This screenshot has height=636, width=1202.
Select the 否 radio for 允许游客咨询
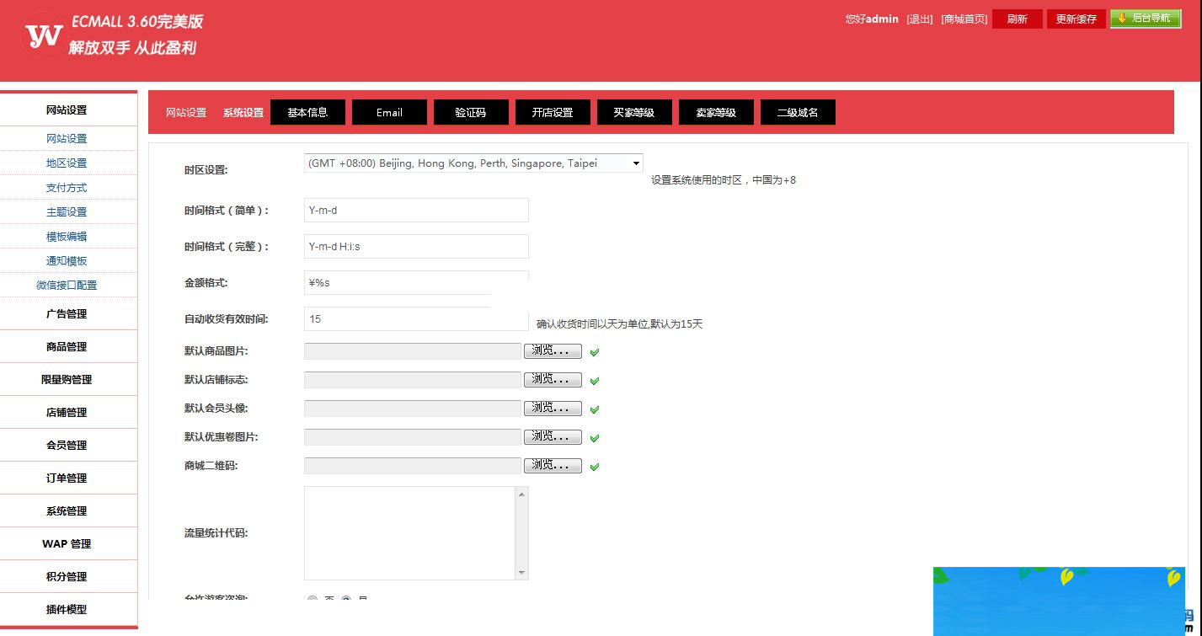pyautogui.click(x=313, y=599)
